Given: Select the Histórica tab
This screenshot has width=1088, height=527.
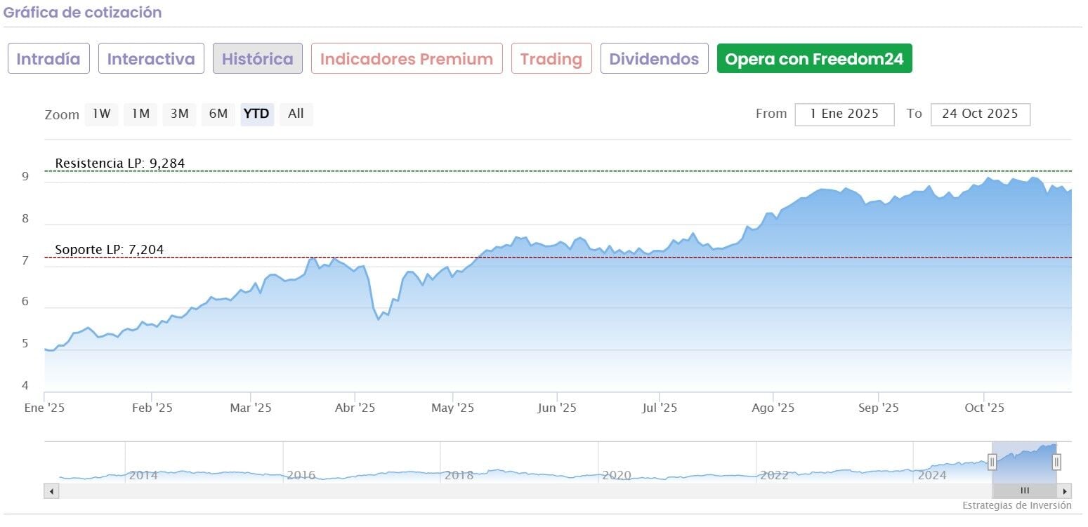Looking at the screenshot, I should [x=258, y=59].
